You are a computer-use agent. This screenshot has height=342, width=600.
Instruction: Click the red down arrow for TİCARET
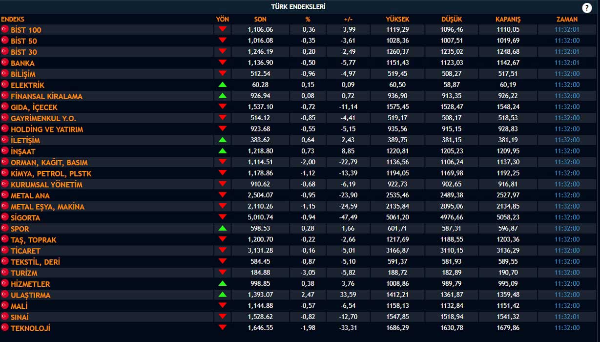[223, 251]
